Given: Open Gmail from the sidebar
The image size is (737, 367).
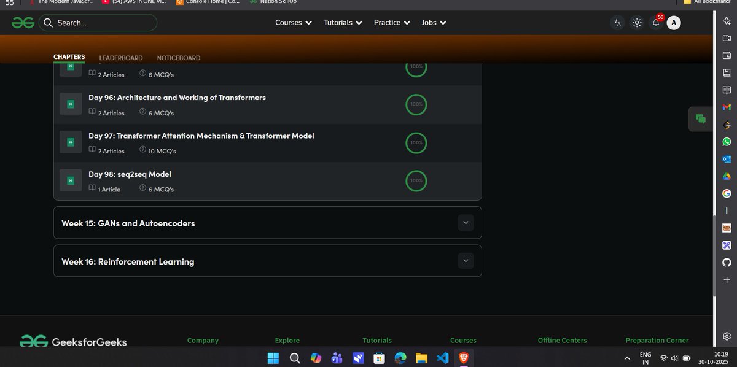Looking at the screenshot, I should (x=727, y=107).
